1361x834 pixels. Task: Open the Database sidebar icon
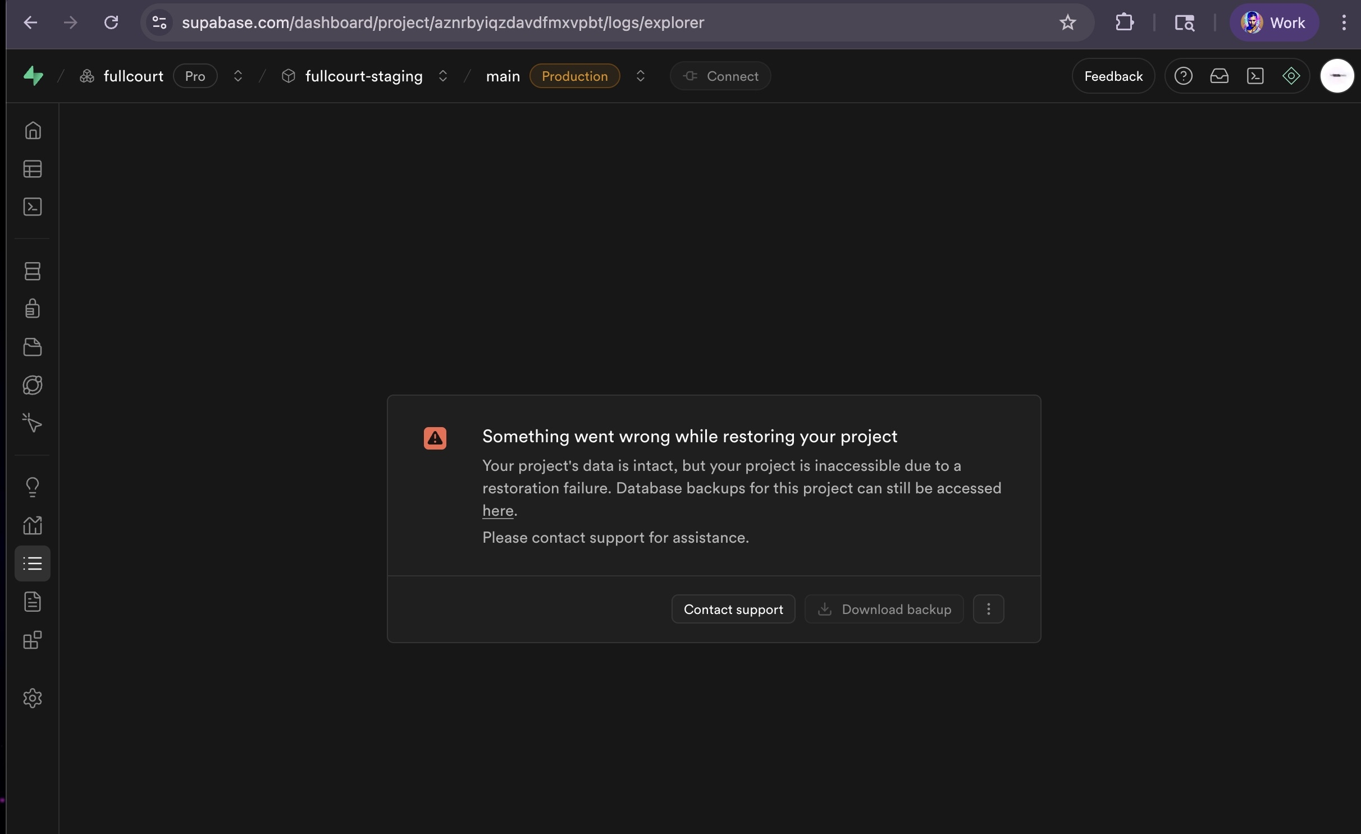33,271
